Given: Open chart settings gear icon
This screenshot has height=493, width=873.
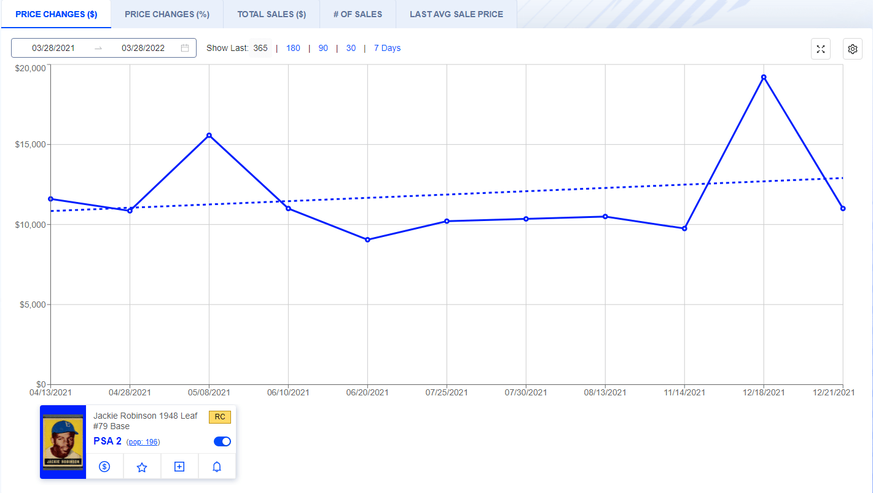Looking at the screenshot, I should pyautogui.click(x=853, y=49).
